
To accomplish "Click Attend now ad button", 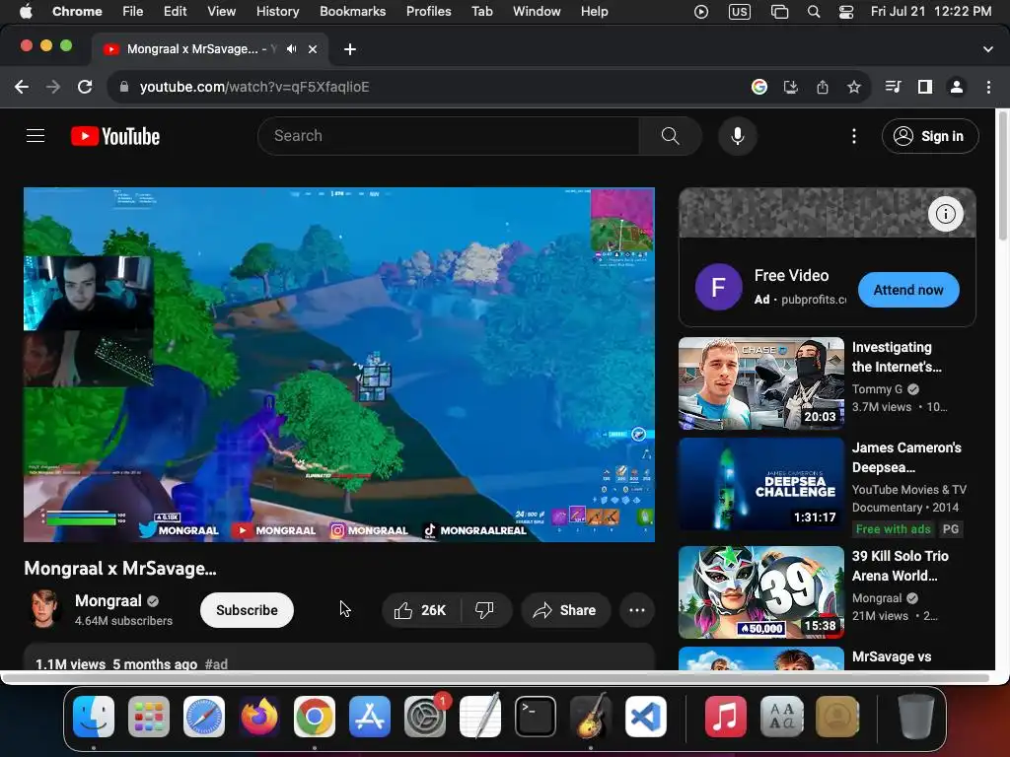I will (x=908, y=290).
